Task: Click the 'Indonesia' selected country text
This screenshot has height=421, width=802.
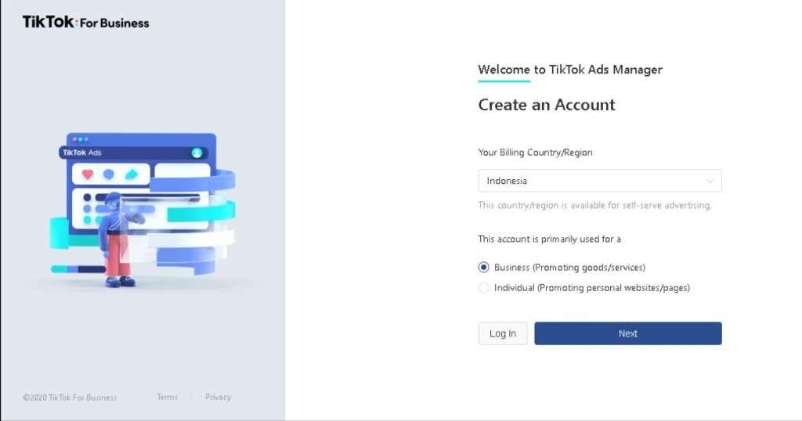Action: (507, 181)
